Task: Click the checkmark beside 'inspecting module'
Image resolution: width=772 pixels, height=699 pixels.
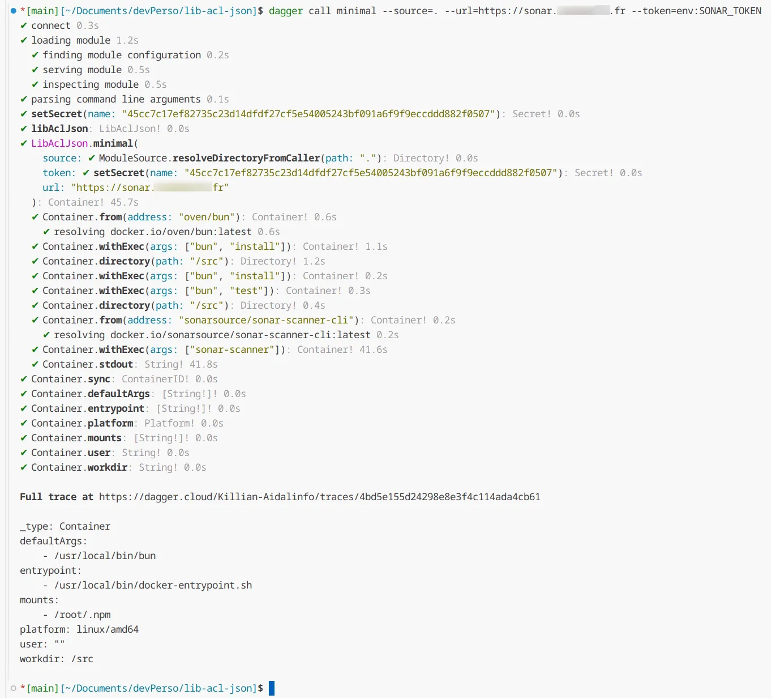Action: click(x=35, y=84)
